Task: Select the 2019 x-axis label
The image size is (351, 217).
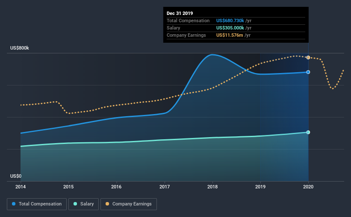Action: [260, 187]
